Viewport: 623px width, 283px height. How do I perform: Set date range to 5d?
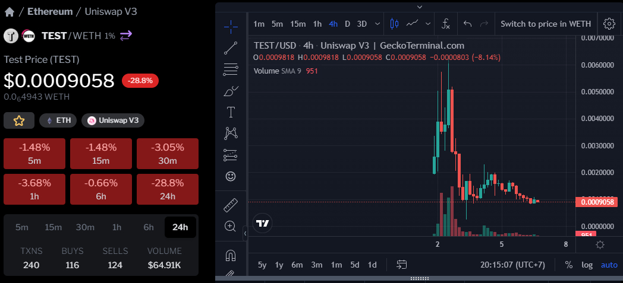point(355,265)
